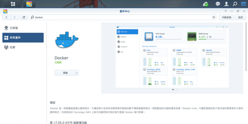Click the 手動安裝 manual install button
This screenshot has height=124, width=248.
(x=227, y=18)
